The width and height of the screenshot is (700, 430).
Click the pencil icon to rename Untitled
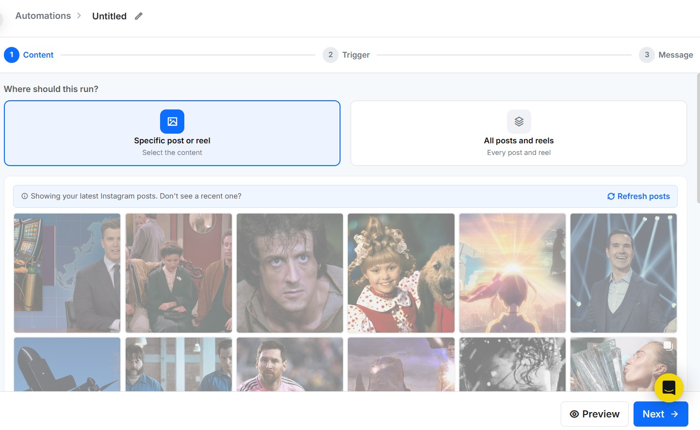point(139,16)
